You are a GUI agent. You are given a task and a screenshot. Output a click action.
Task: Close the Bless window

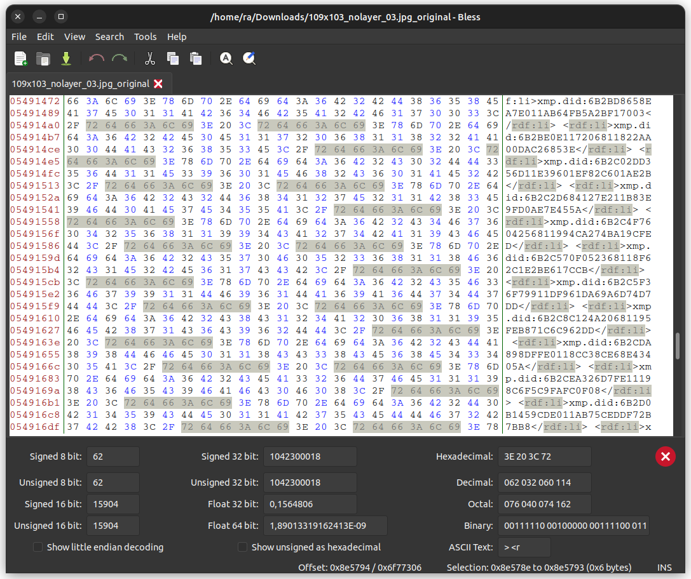(18, 17)
